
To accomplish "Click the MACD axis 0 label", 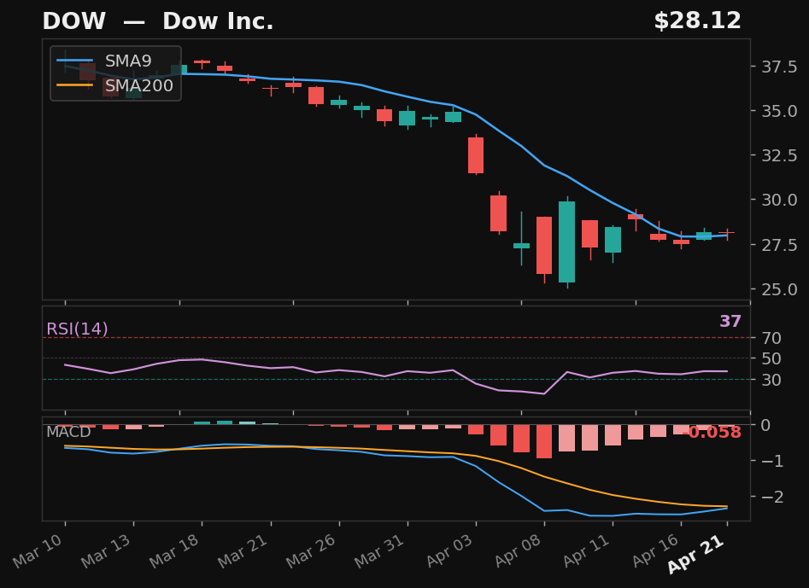I will tap(766, 425).
